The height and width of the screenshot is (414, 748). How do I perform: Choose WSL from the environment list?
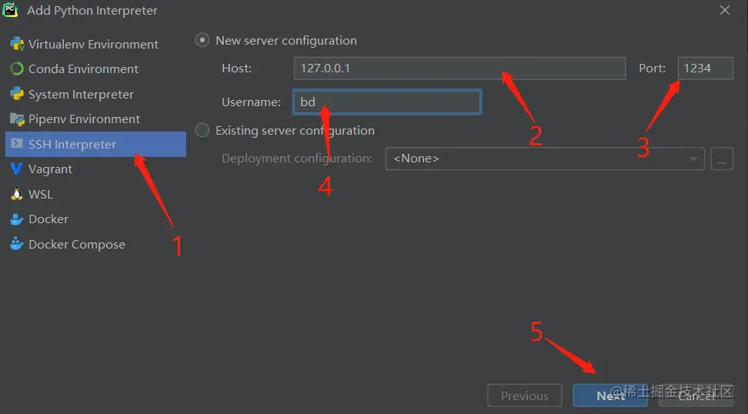click(x=41, y=194)
